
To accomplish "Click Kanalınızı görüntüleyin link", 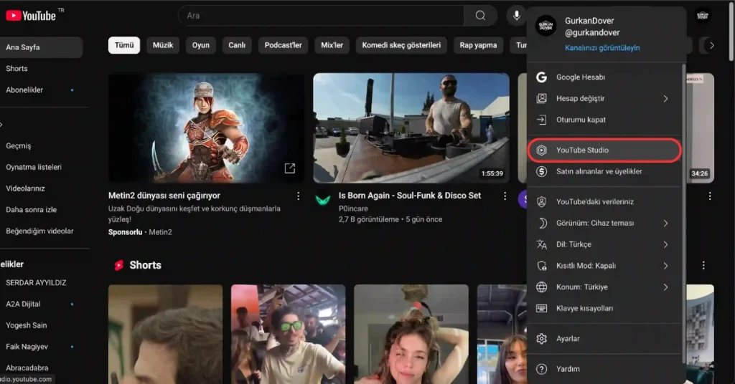I will point(602,48).
